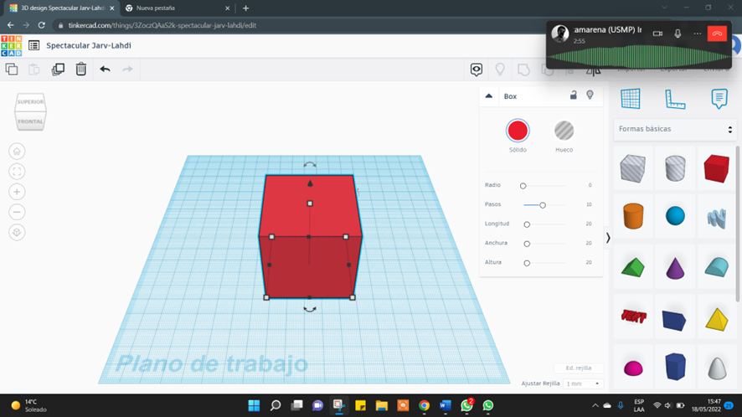742x417 pixels.
Task: Click the FRONTAL face of view cube
Action: [x=30, y=121]
